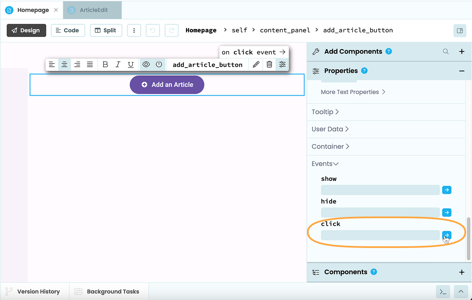Toggle underline formatting

(x=131, y=64)
